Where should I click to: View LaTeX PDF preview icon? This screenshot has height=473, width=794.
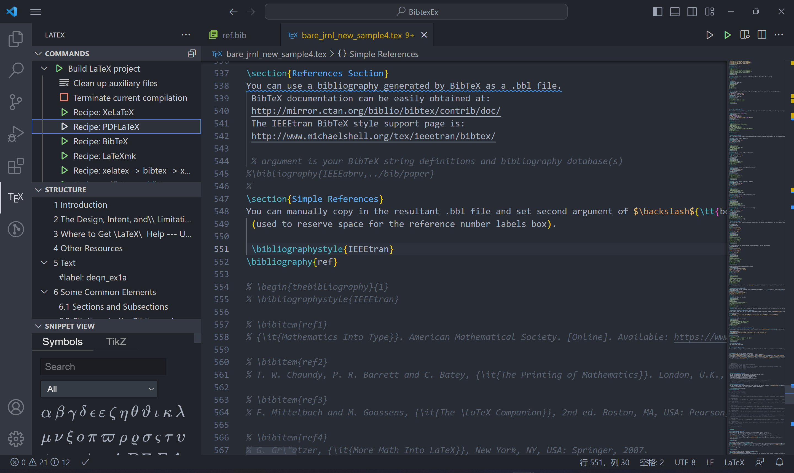745,35
